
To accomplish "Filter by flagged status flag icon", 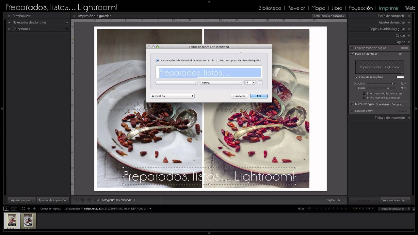I will (x=309, y=209).
